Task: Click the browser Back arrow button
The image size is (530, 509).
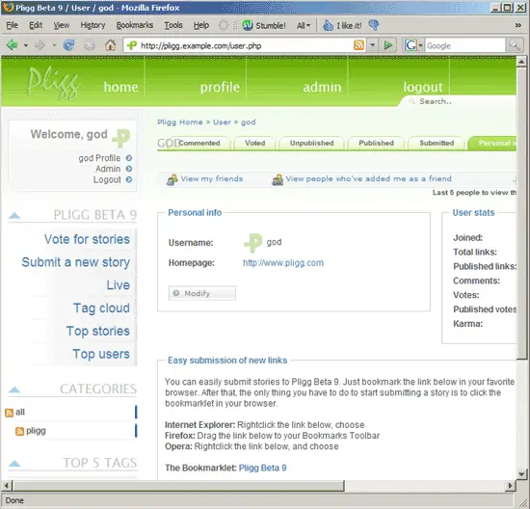Action: [13, 45]
